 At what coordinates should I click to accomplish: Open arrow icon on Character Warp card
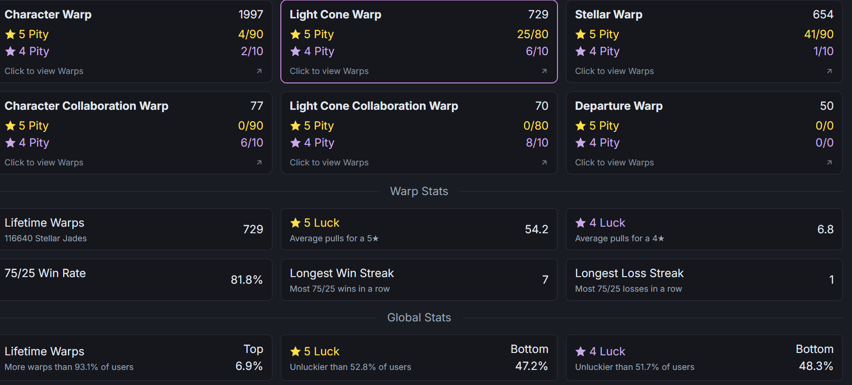[x=259, y=71]
